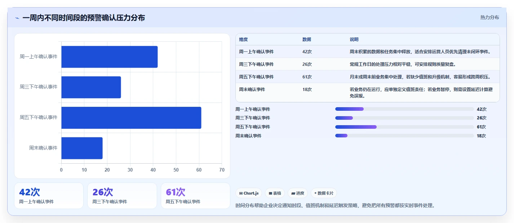Screen dimensions: 514x223
Task: Click the 周三下午确认事件 bar in the chart
Action: (x=91, y=87)
